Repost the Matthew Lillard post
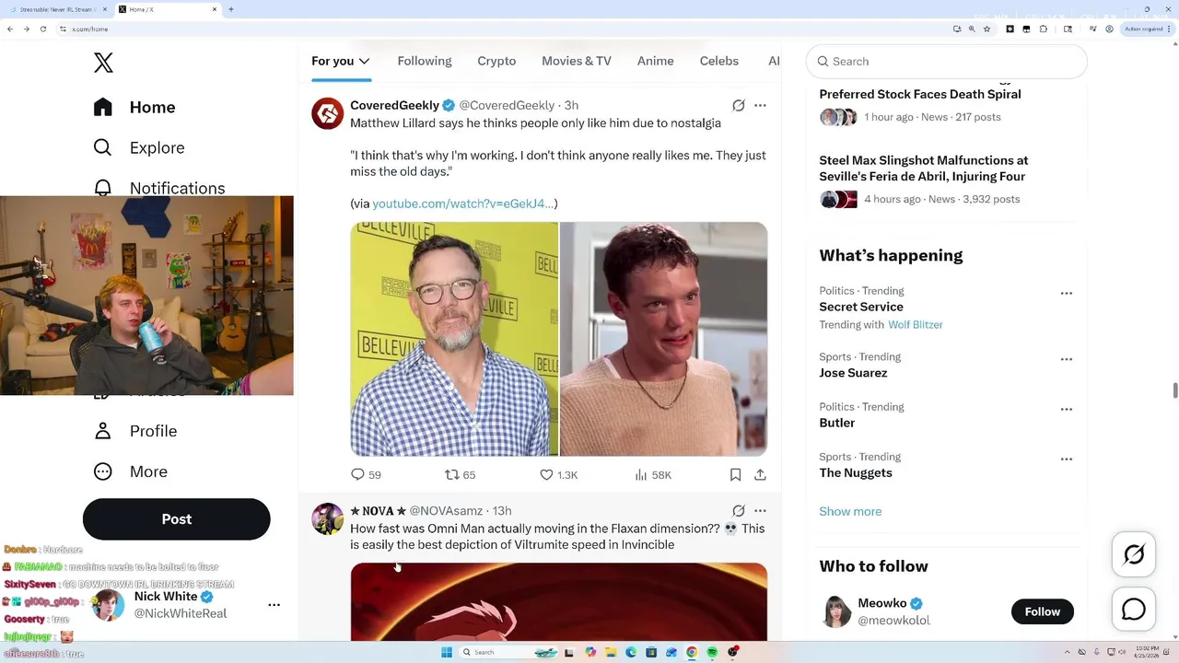 [460, 474]
